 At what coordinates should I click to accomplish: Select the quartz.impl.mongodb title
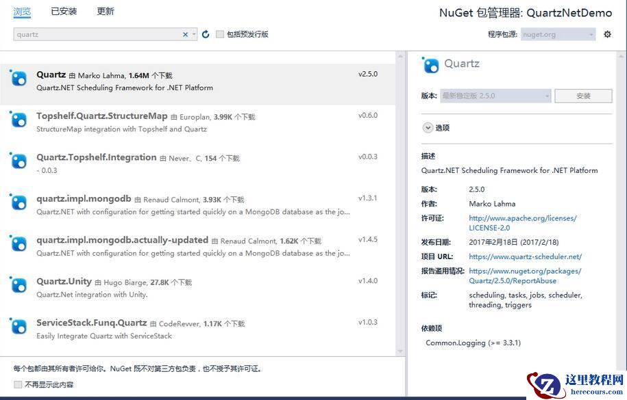(x=84, y=199)
